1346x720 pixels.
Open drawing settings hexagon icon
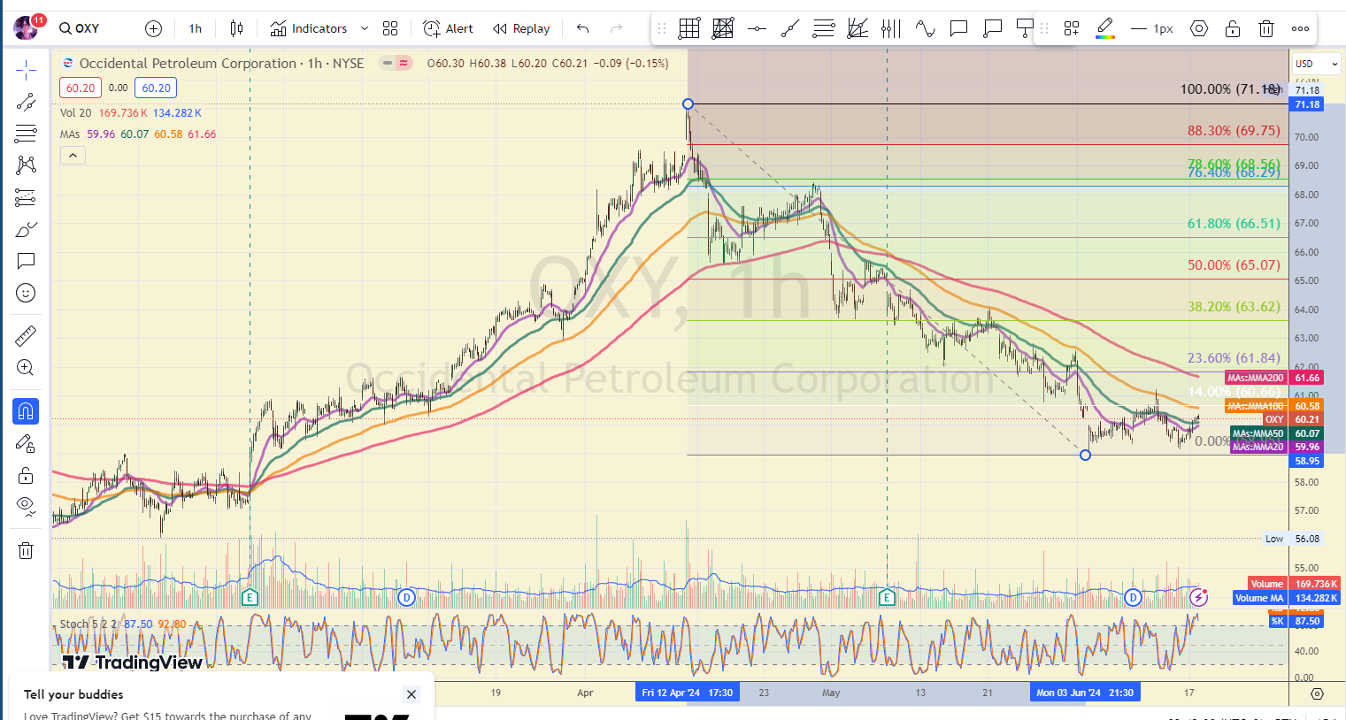point(1199,28)
